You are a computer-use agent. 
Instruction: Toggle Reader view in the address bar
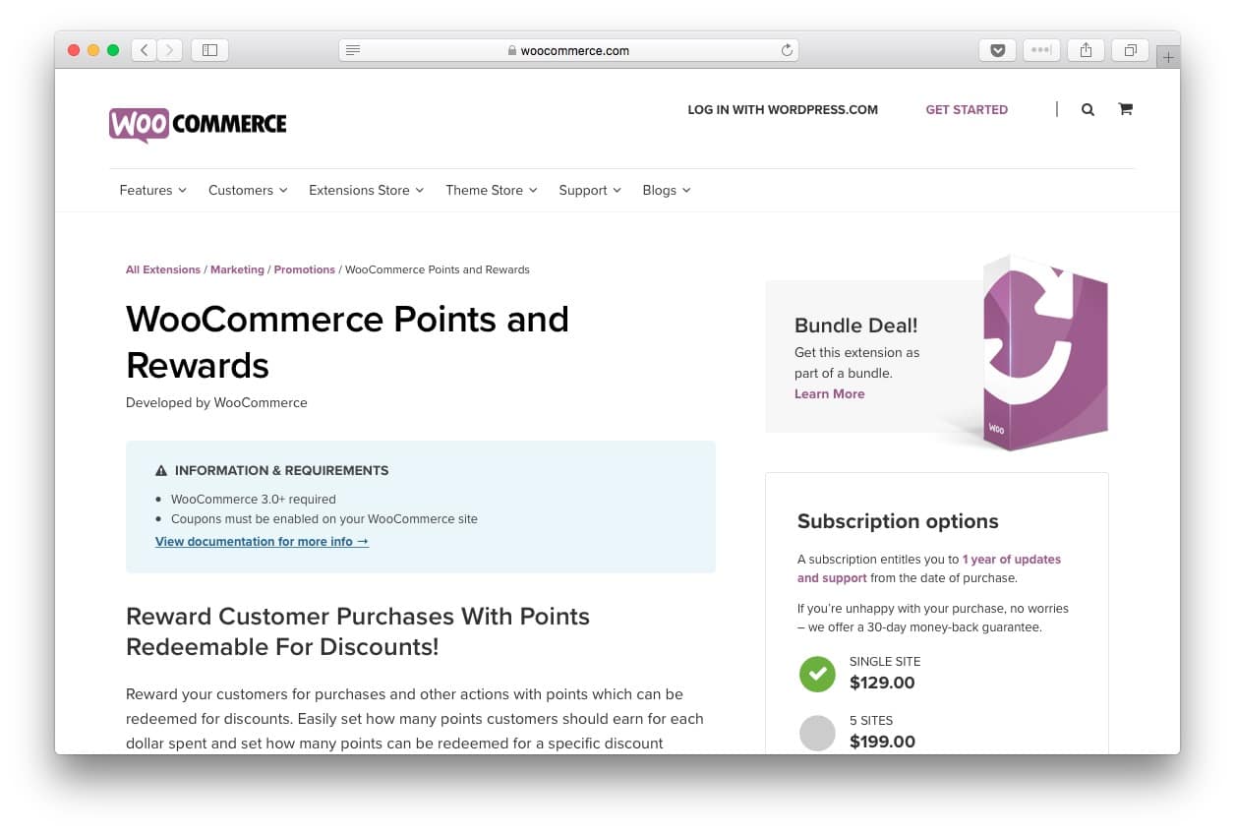tap(352, 49)
